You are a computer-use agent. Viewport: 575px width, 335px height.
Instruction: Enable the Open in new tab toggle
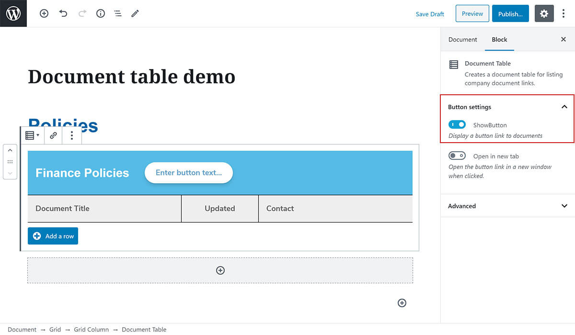(457, 156)
